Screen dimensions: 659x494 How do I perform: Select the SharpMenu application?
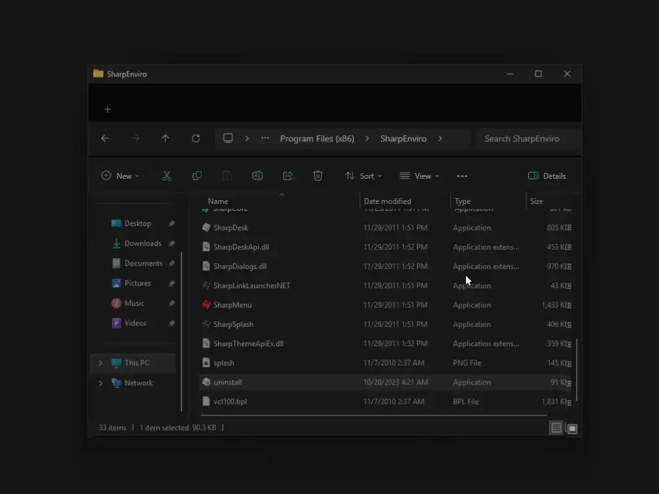386,305
